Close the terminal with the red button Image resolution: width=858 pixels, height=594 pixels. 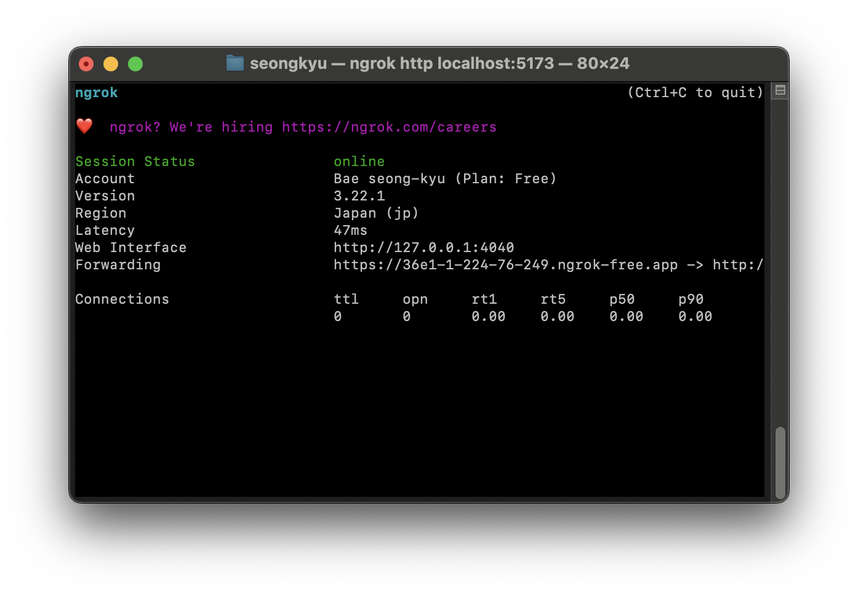pos(86,64)
